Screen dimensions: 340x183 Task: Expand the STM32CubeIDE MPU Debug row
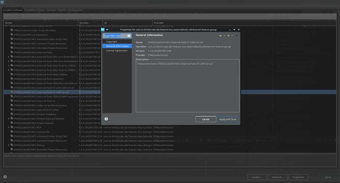pyautogui.click(x=9, y=145)
